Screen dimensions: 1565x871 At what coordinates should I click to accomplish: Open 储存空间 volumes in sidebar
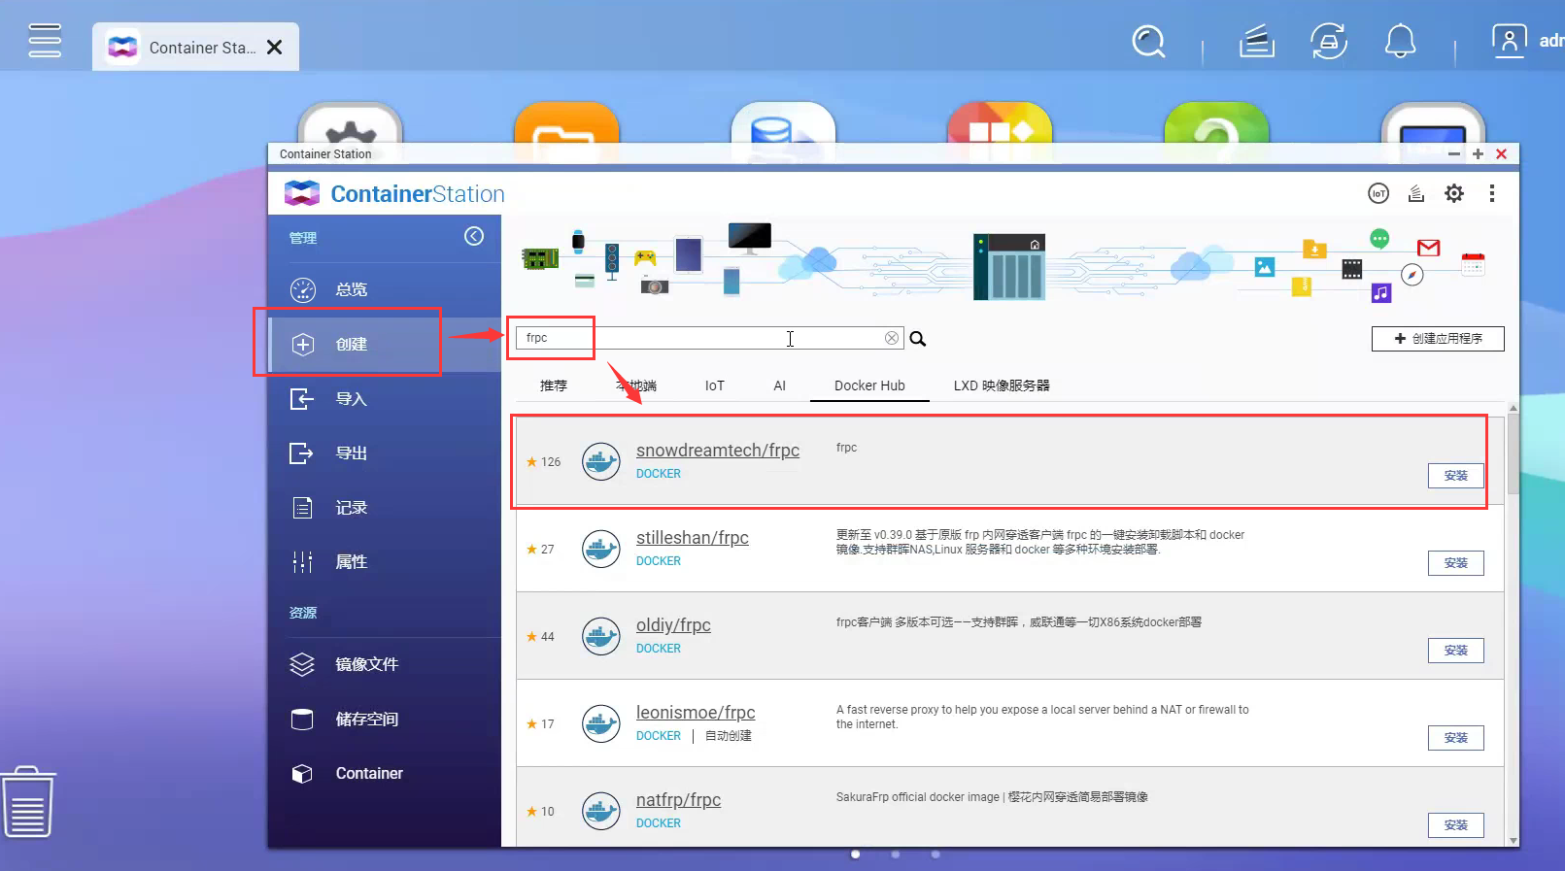[x=385, y=719]
